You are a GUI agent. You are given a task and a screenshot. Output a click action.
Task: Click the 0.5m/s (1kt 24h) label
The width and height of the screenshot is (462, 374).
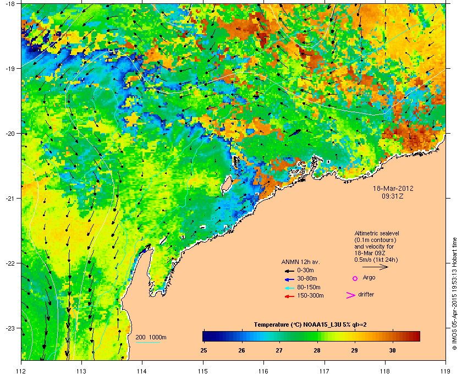point(376,260)
